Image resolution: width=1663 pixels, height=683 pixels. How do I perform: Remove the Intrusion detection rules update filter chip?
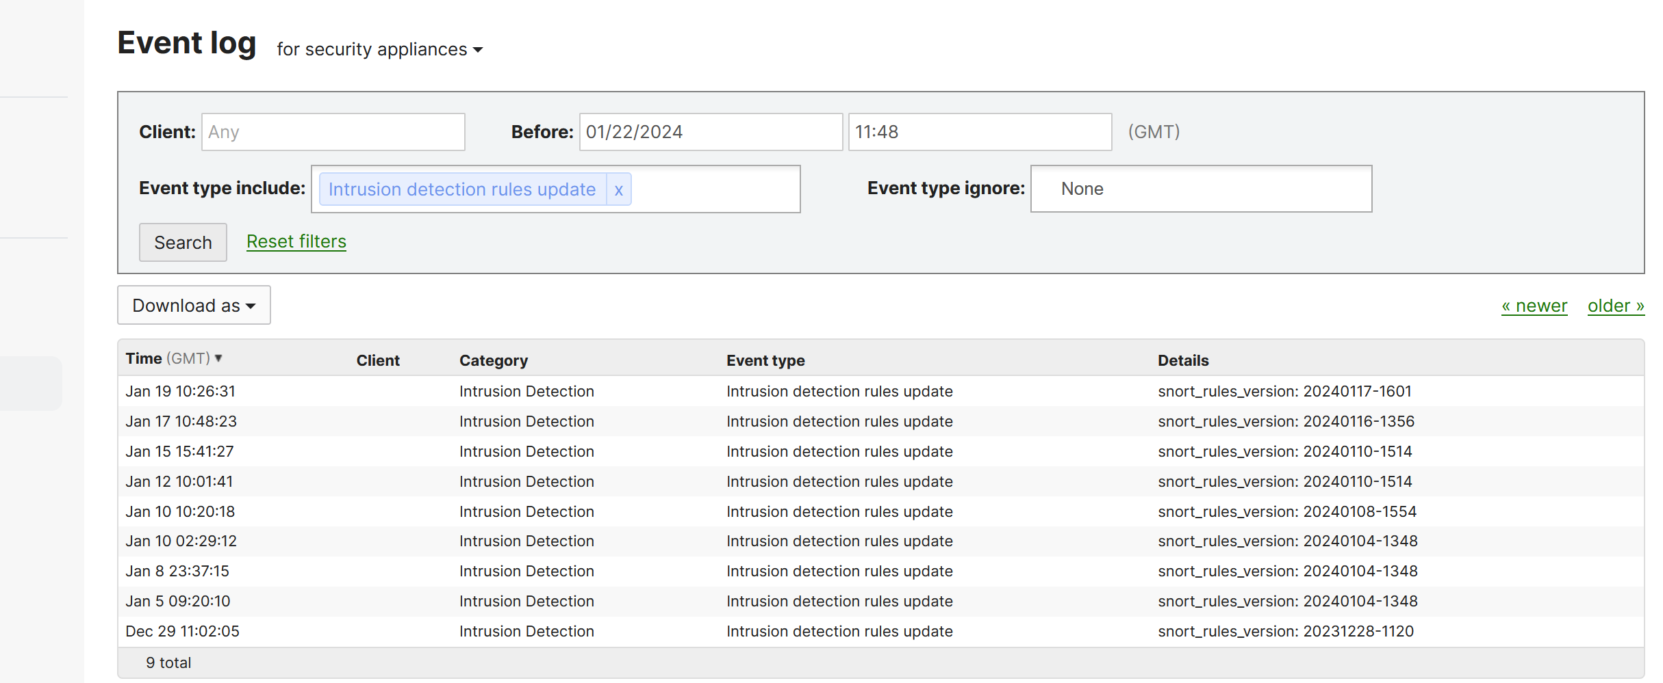(x=618, y=189)
